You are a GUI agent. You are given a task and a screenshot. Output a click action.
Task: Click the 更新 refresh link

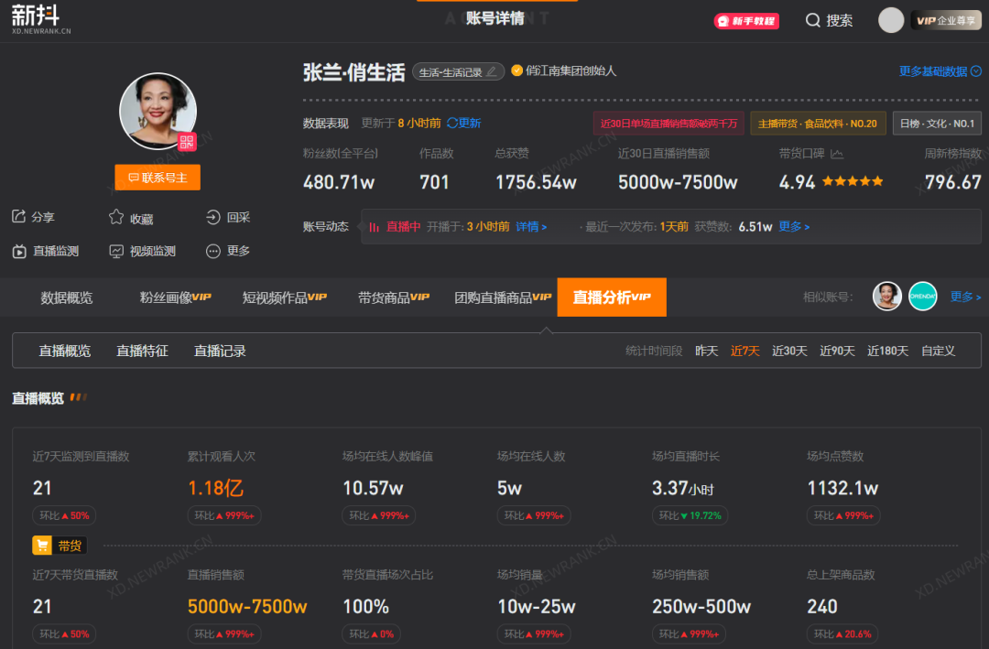pyautogui.click(x=464, y=123)
